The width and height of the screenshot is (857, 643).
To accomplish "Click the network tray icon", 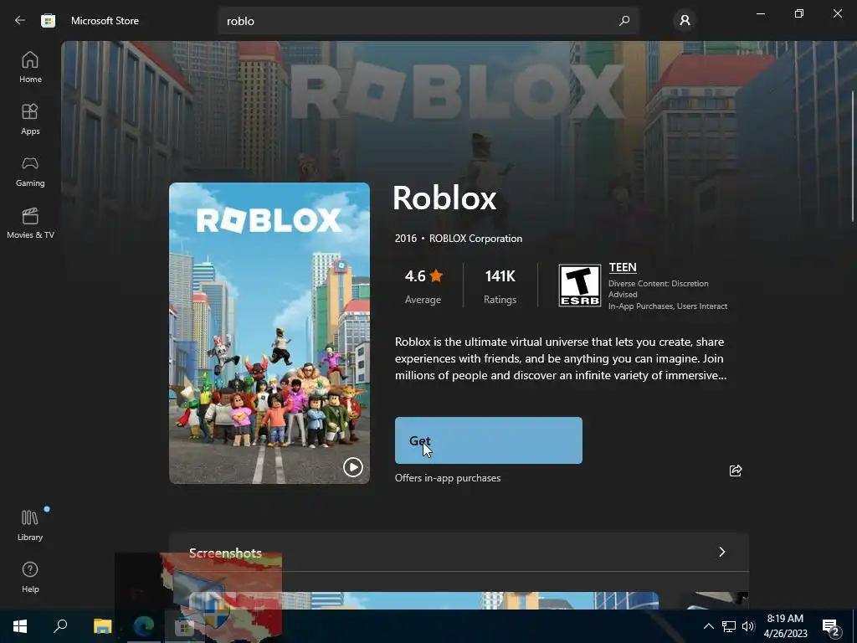I will tap(729, 626).
